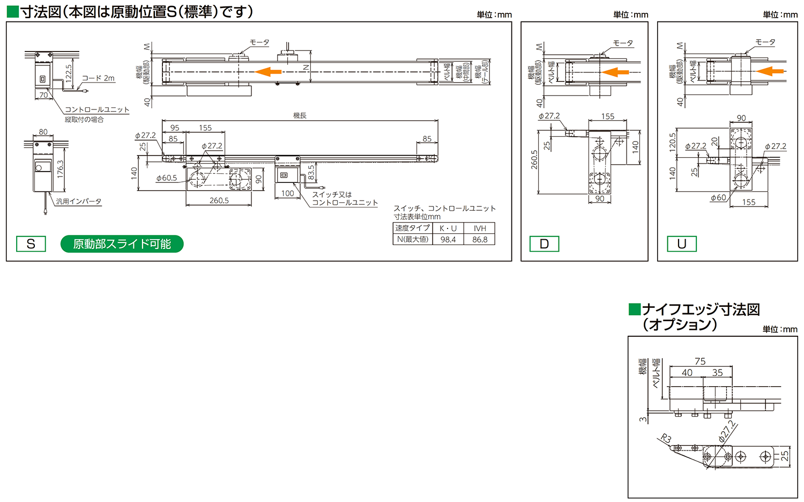Click the vertical '260.5' dimension in the D drawing
The width and height of the screenshot is (804, 502).
pos(534,160)
